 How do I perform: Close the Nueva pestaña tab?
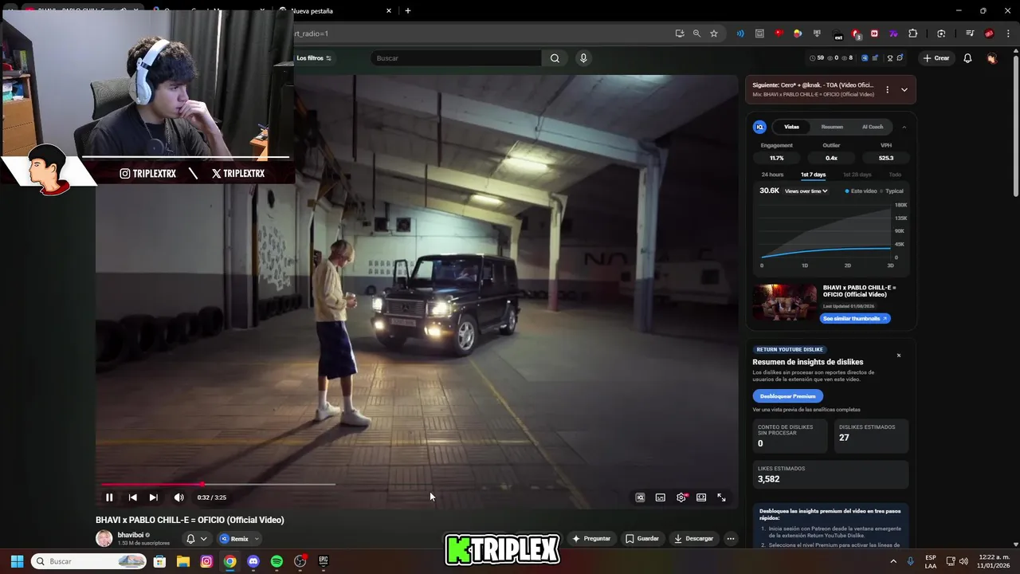click(389, 11)
